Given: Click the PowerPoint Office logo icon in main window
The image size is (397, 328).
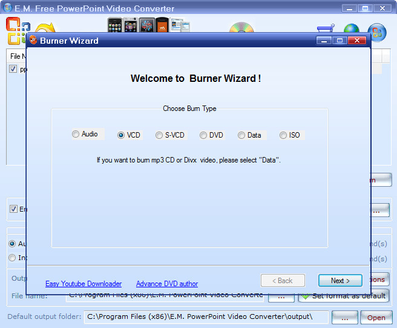Looking at the screenshot, I should [16, 30].
